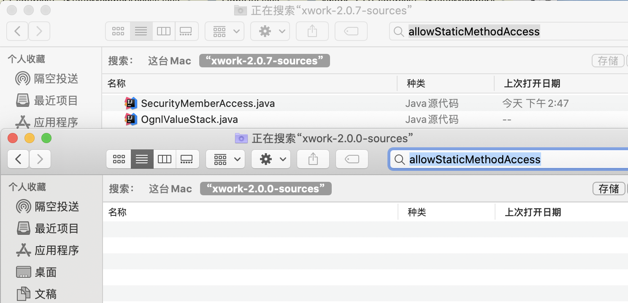
Task: Switch to icon view in xwork-2.0.0-sources window
Action: pos(119,159)
